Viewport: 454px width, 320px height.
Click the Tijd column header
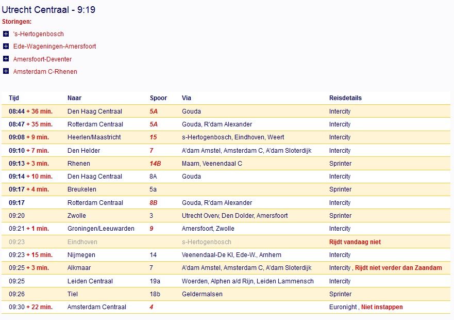[x=14, y=98]
